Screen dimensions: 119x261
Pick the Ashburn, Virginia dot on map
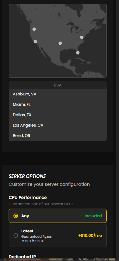click(x=82, y=37)
